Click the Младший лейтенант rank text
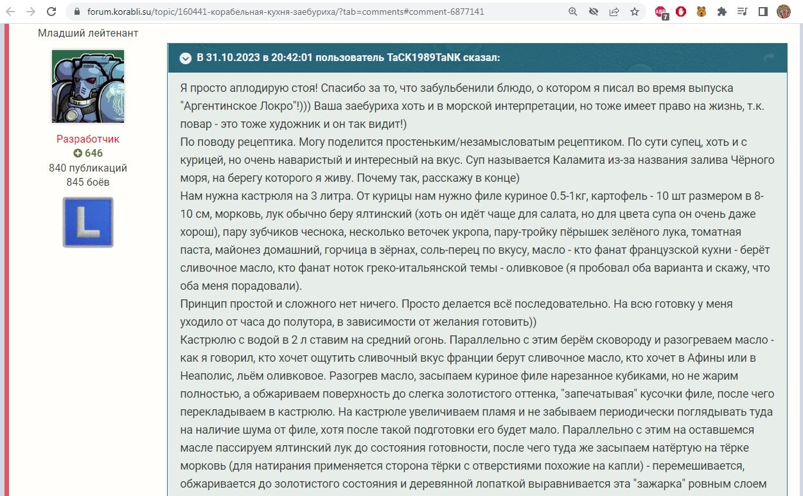Screen dimensions: 803x496 click(x=88, y=33)
